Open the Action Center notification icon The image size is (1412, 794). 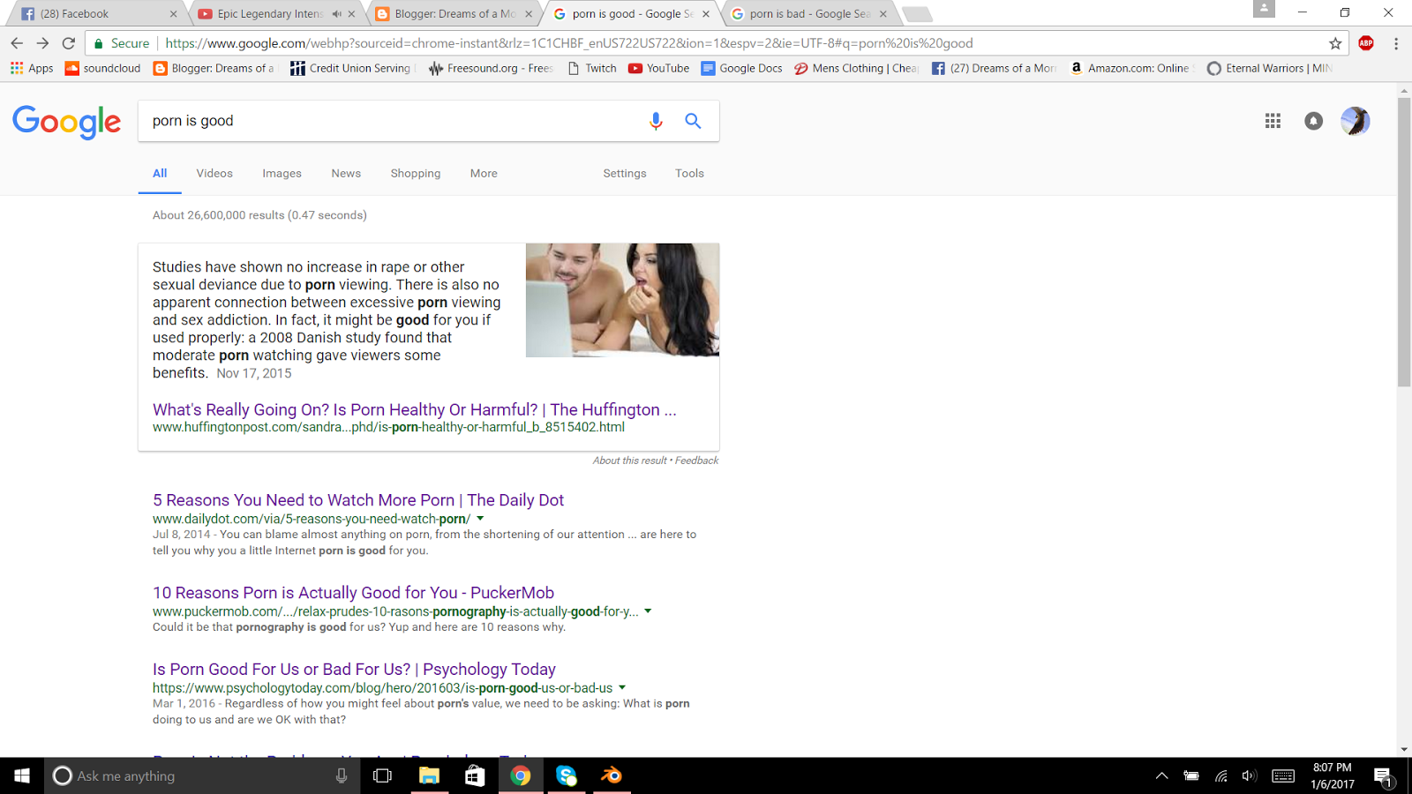click(1383, 776)
